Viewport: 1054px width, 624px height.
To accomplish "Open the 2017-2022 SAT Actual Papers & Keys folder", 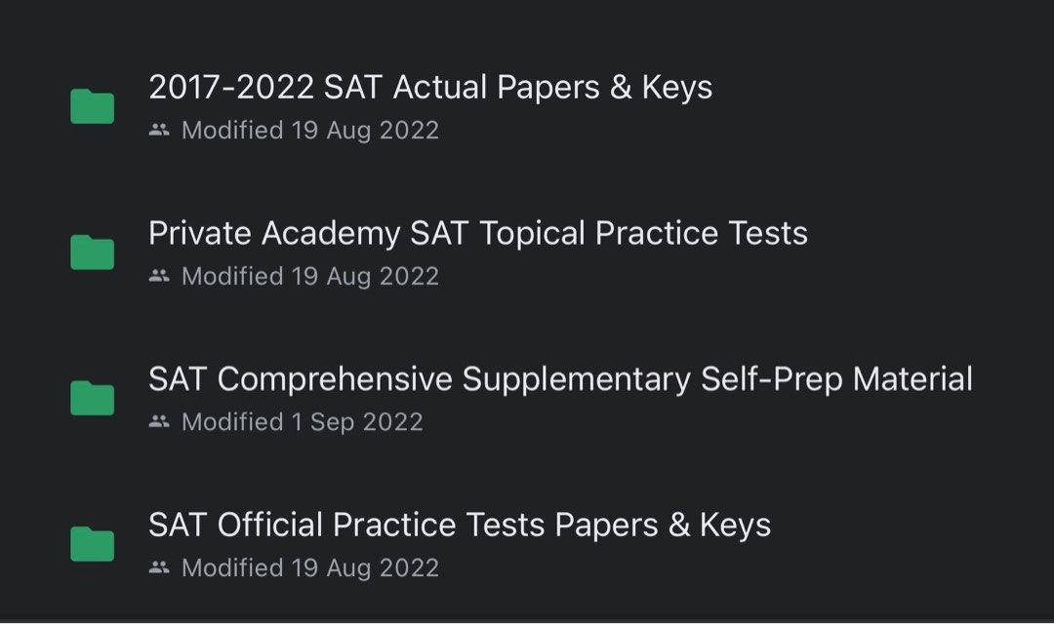I will point(430,87).
